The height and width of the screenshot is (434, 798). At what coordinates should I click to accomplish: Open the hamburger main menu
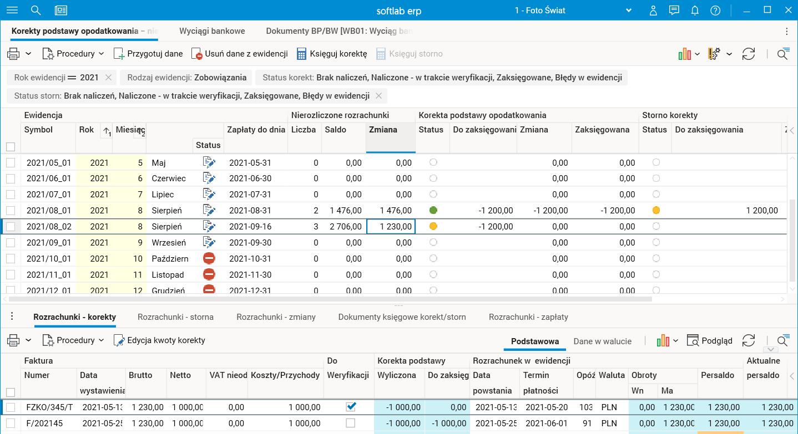point(12,10)
